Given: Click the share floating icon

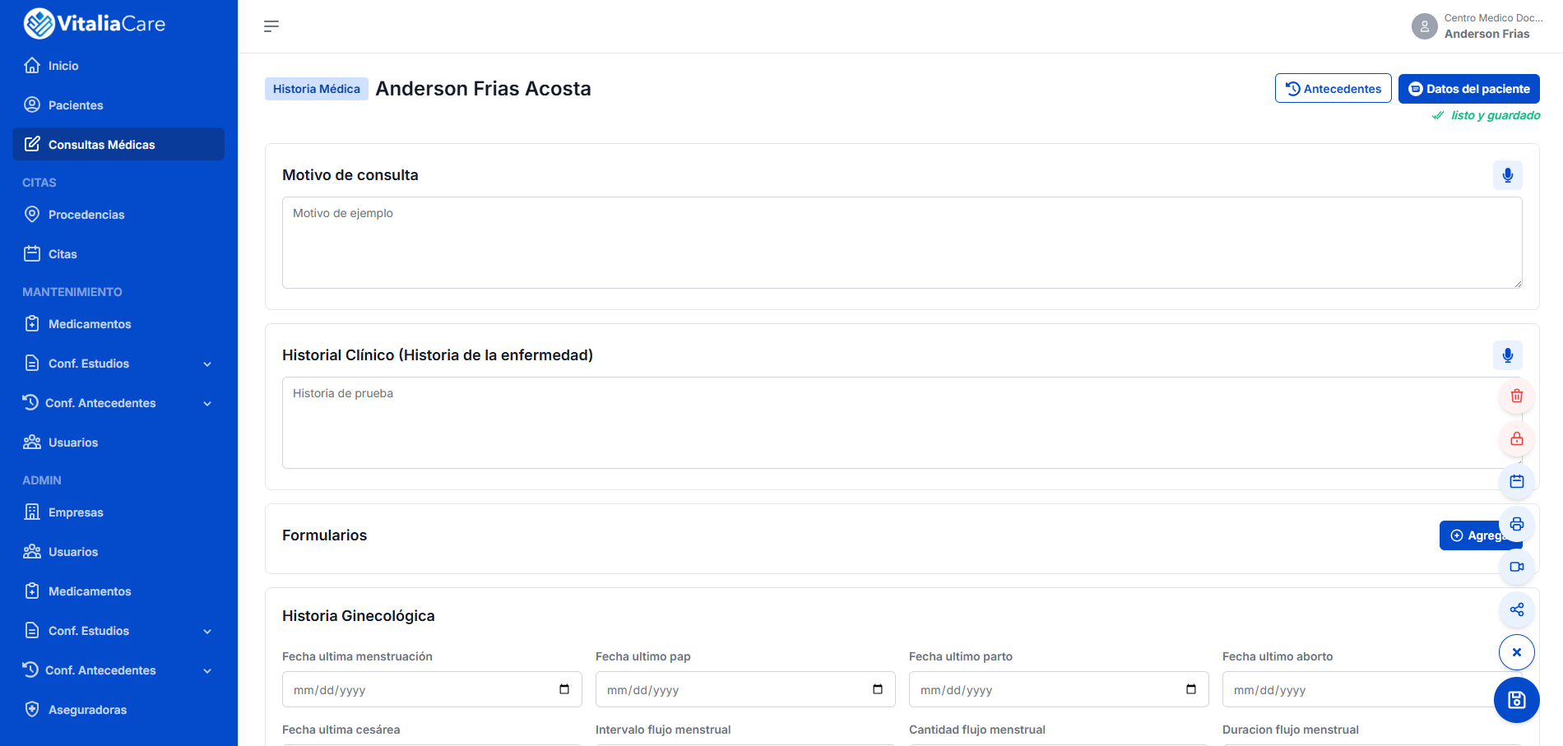Looking at the screenshot, I should pos(1517,609).
